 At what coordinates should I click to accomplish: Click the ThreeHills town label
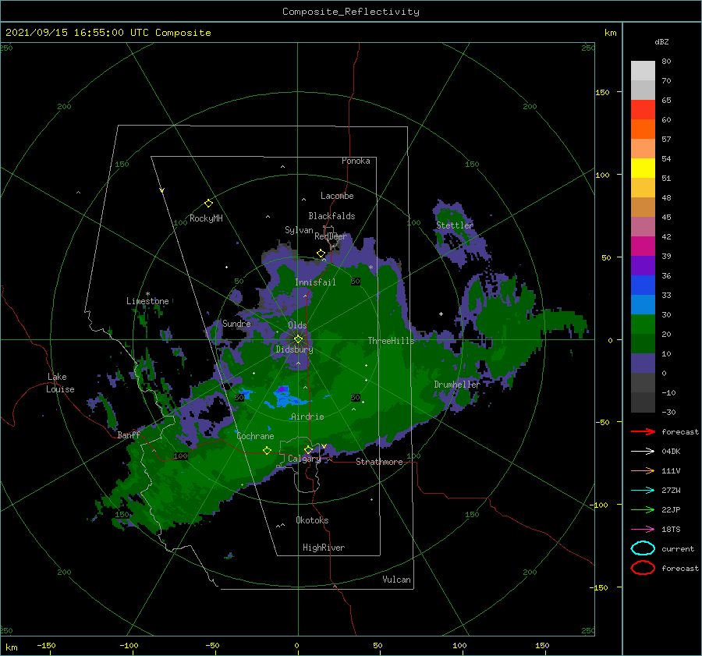391,341
